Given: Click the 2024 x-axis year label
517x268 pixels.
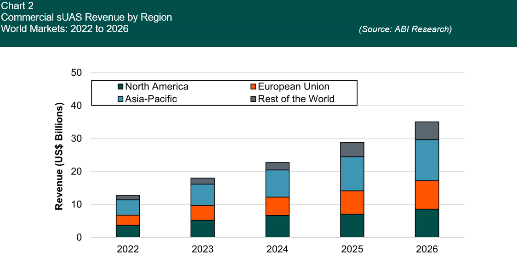Looking at the screenshot, I should pos(278,250).
